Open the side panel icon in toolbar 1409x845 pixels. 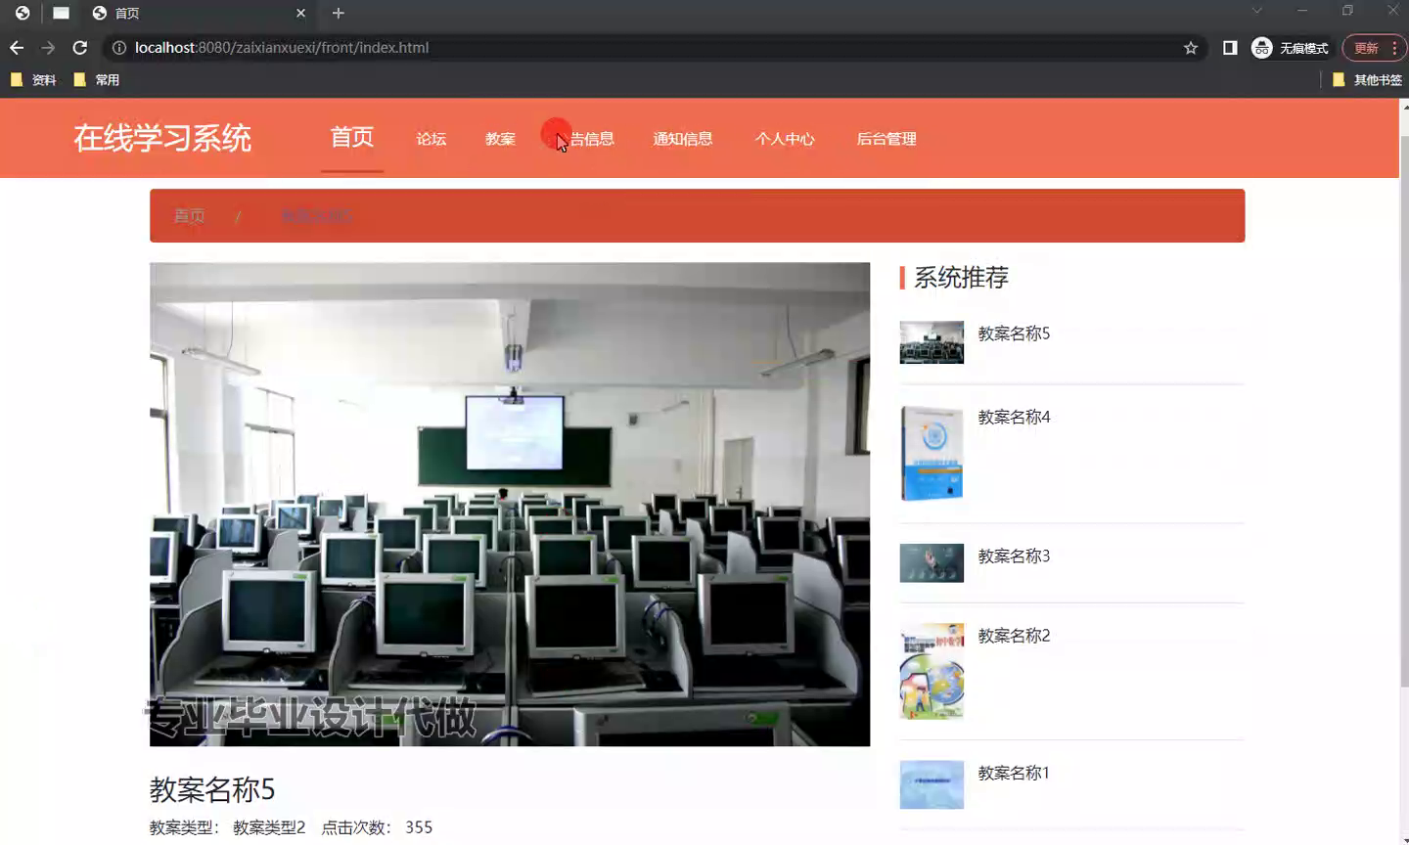click(1230, 47)
